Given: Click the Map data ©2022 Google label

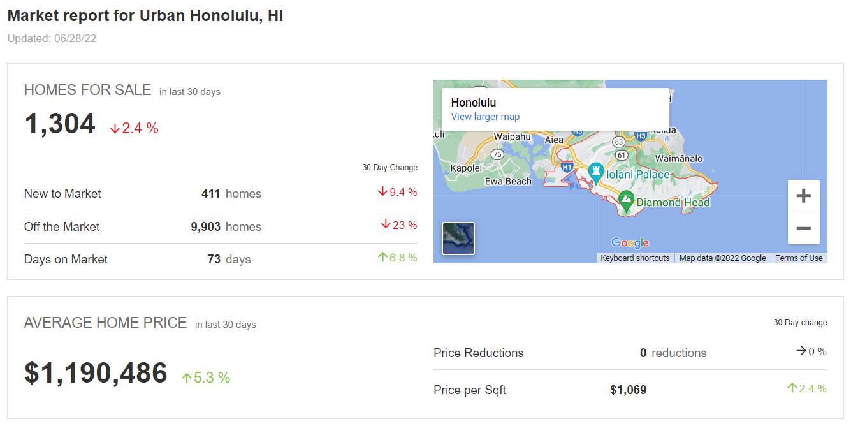Looking at the screenshot, I should [722, 258].
